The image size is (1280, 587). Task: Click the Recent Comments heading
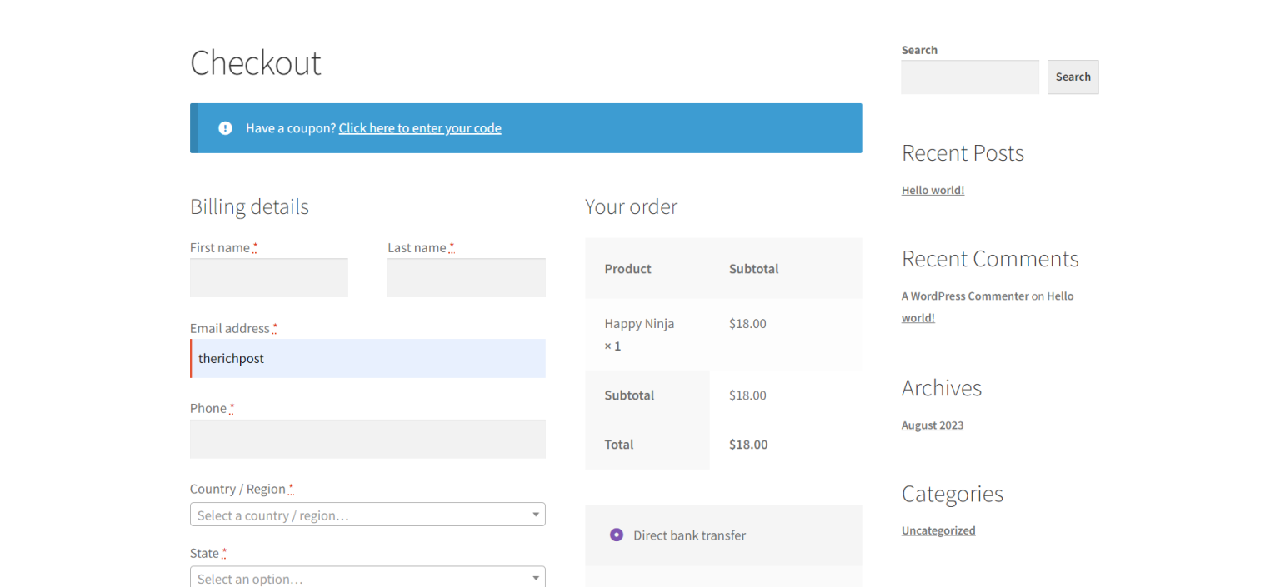click(x=990, y=259)
